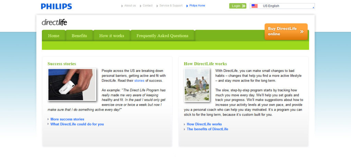Click the family walking dog thumbnail

[x=197, y=85]
